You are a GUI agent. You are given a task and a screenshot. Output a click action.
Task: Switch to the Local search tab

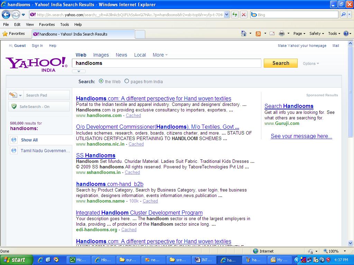pos(140,55)
